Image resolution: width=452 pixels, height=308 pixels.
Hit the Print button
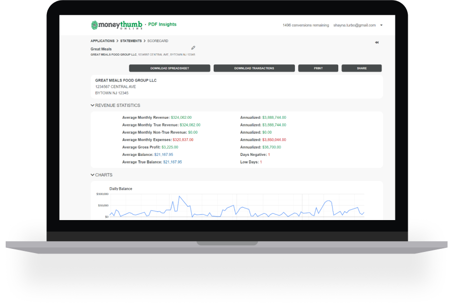coord(318,68)
